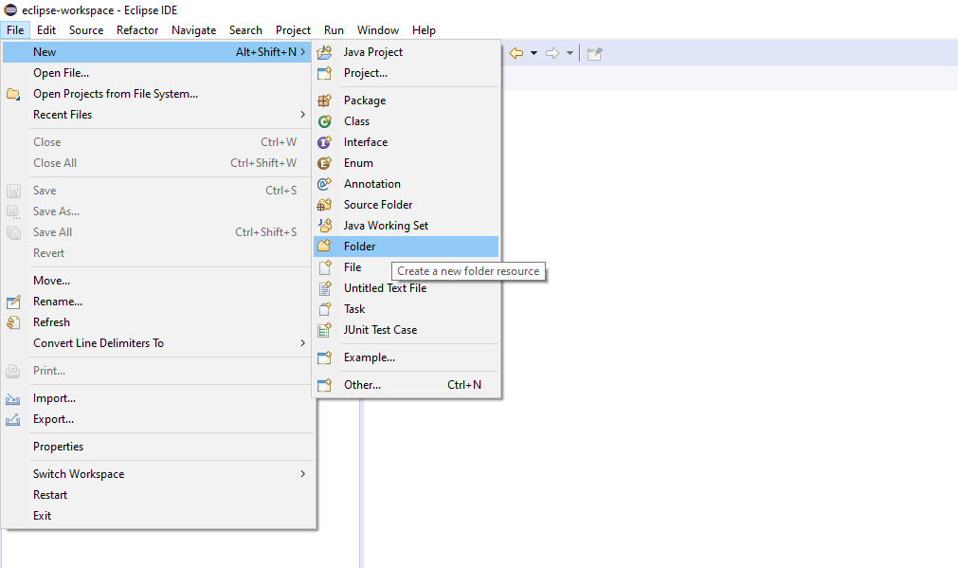Click the Source Folder icon
The width and height of the screenshot is (958, 568).
click(324, 204)
